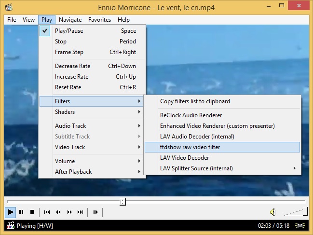Click the fast-forward (increase speed) icon
This screenshot has height=235, width=313.
[69, 212]
